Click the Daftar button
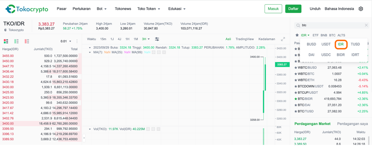Image resolution: width=372 pixels, height=146 pixels. pos(293,9)
